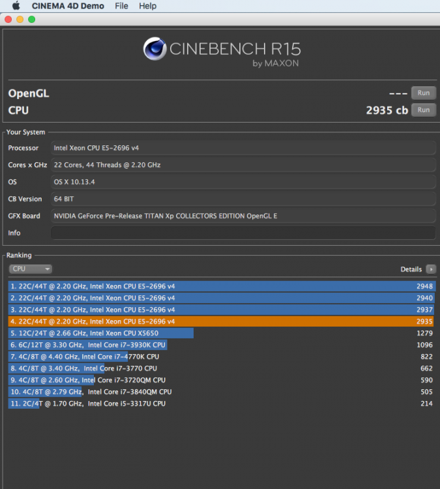Select ranking row 1 scoring 2948
Screen dimensions: 440x489
point(222,286)
